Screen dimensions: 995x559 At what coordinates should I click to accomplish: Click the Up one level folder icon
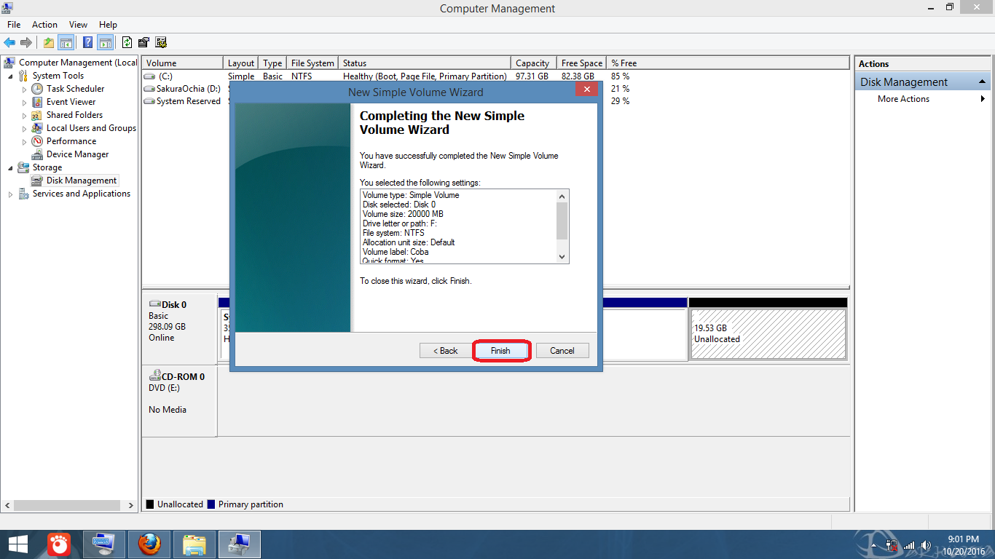(49, 42)
